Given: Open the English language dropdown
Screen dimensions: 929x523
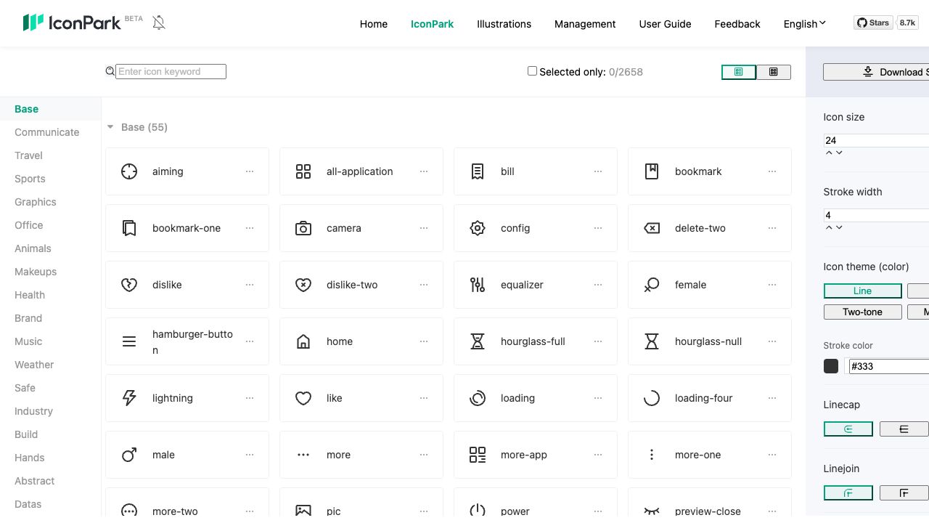Looking at the screenshot, I should point(804,24).
